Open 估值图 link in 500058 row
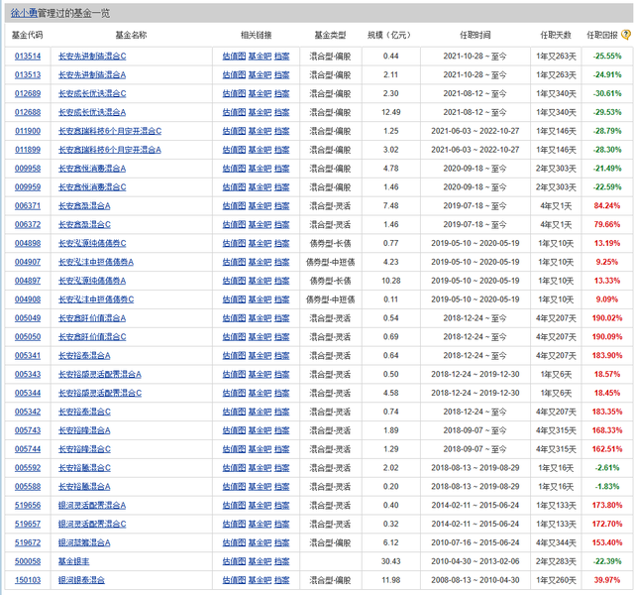634x595 pixels. [234, 561]
